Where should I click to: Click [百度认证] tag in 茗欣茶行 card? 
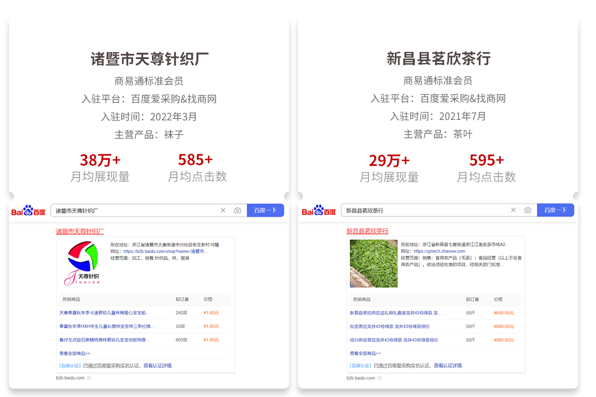(x=361, y=366)
